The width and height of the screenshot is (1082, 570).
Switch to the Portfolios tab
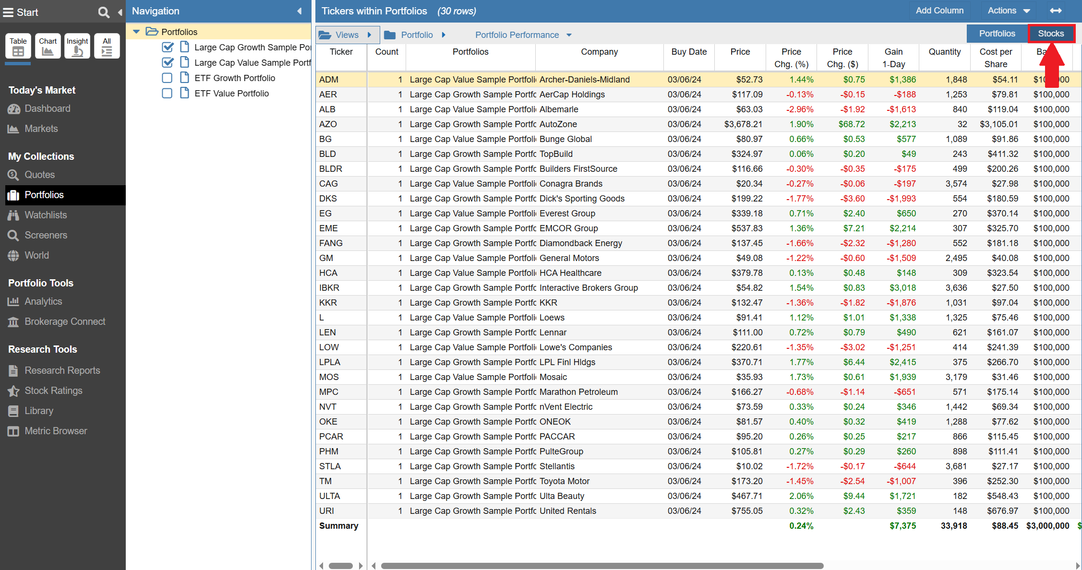(997, 34)
